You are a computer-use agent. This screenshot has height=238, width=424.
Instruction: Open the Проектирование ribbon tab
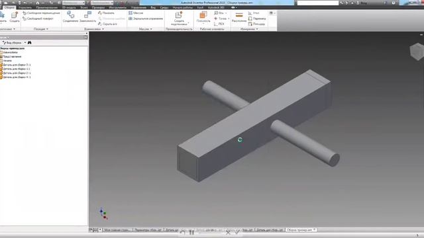tap(47, 7)
